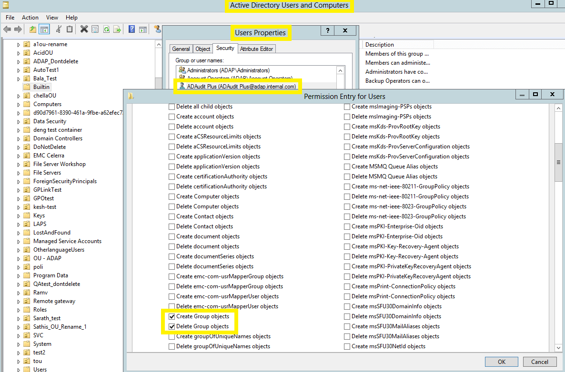Click the blue Help question mark icon
This screenshot has height=372, width=565.
(131, 29)
